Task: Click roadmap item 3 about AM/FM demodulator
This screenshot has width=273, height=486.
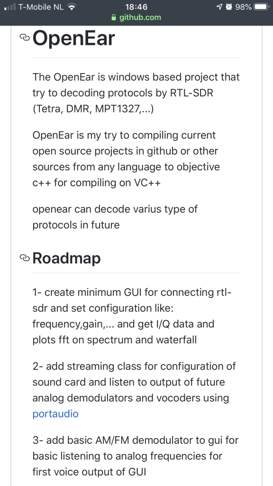Action: pyautogui.click(x=136, y=456)
